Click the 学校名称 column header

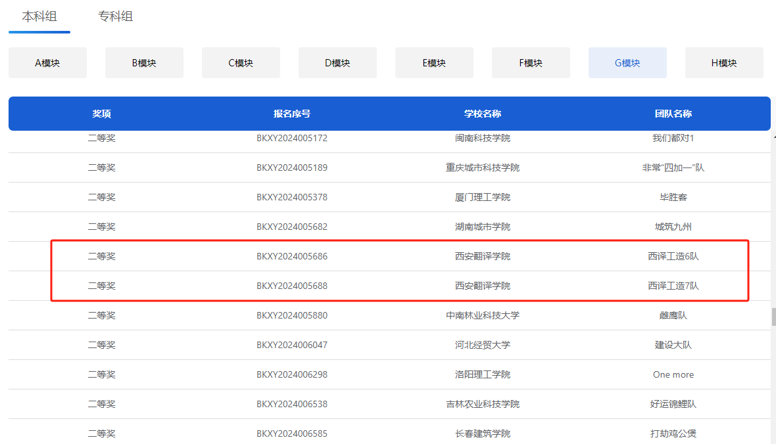point(483,114)
